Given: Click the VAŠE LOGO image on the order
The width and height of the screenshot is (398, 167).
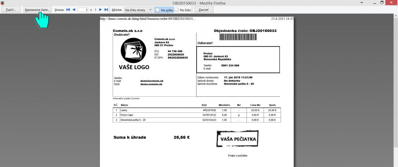Looking at the screenshot, I should coord(134,54).
